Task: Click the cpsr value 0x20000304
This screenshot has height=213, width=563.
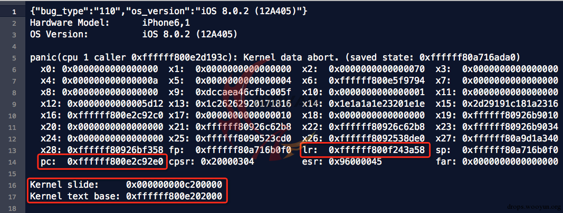Action: 227,162
